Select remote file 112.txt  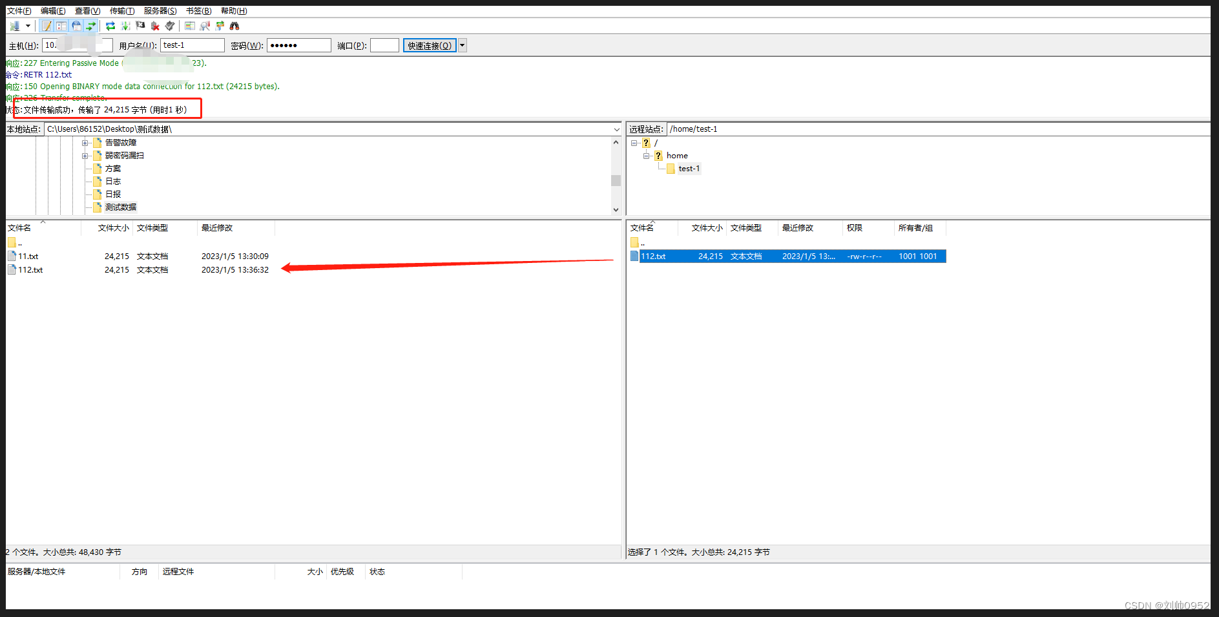(x=787, y=256)
